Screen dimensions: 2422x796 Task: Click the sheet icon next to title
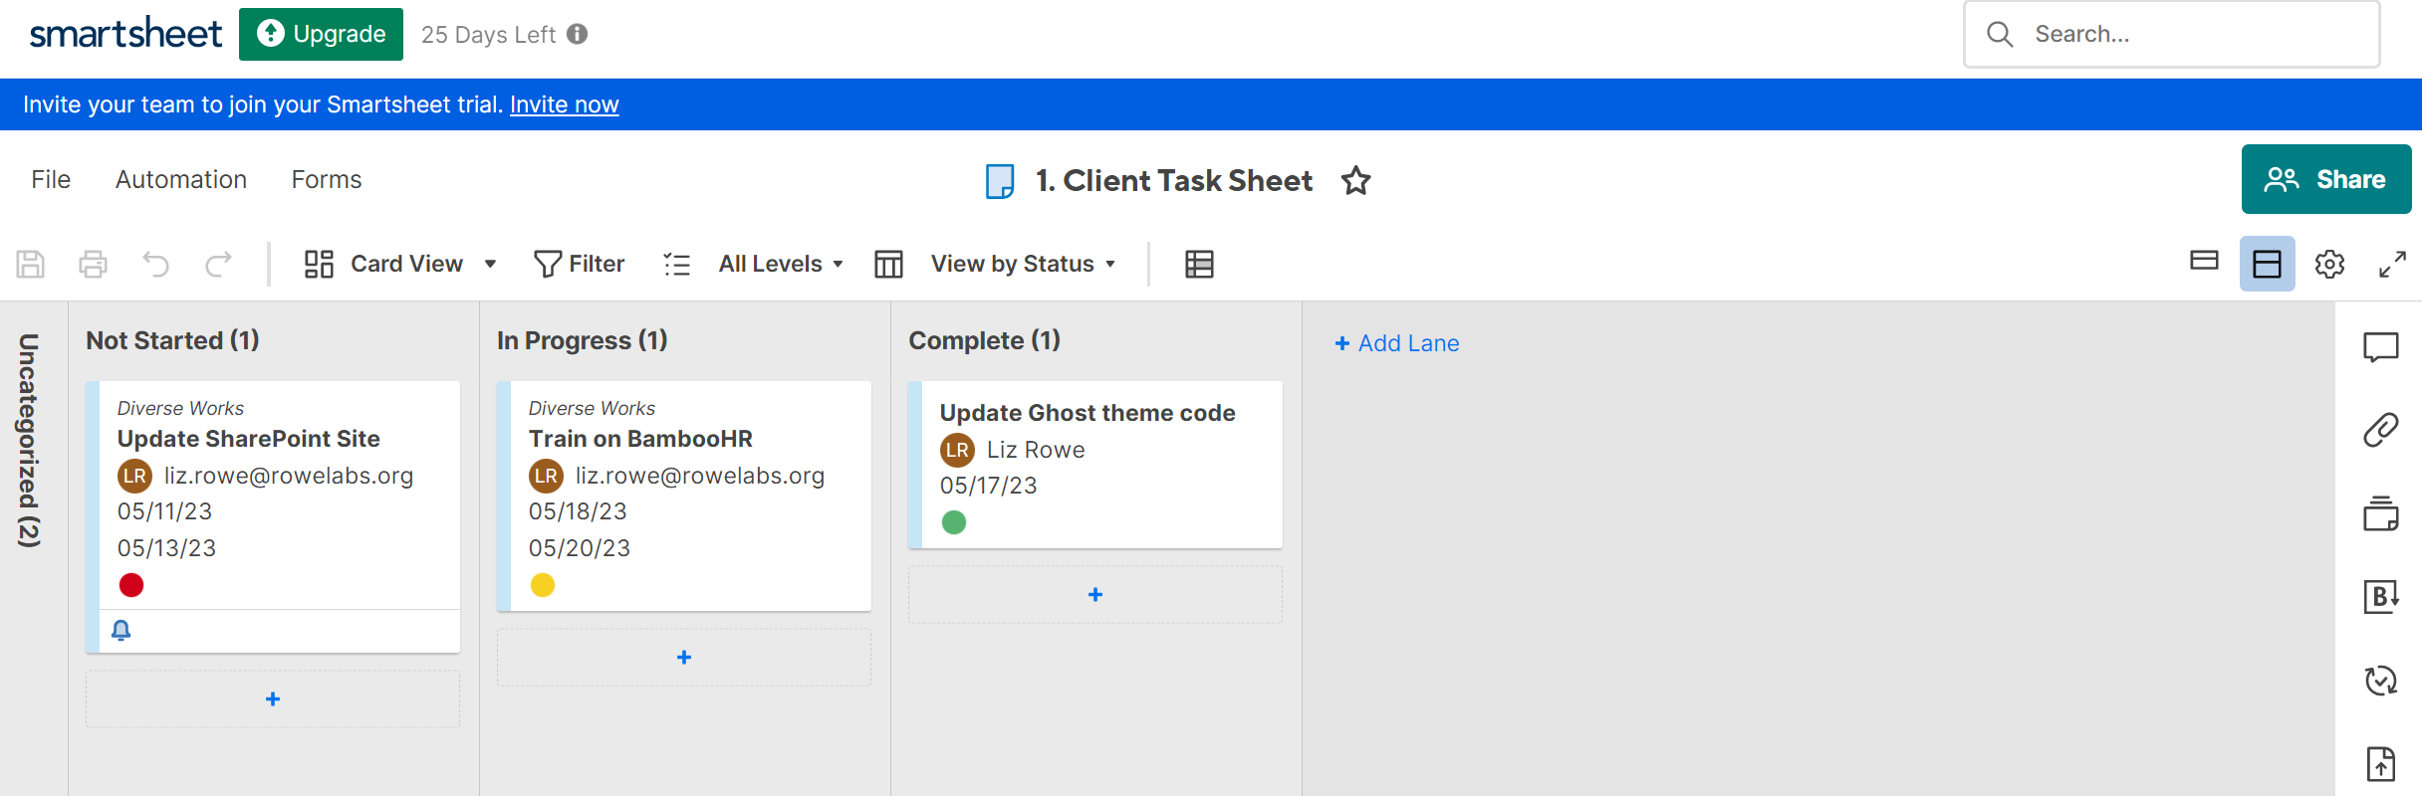click(x=1000, y=181)
